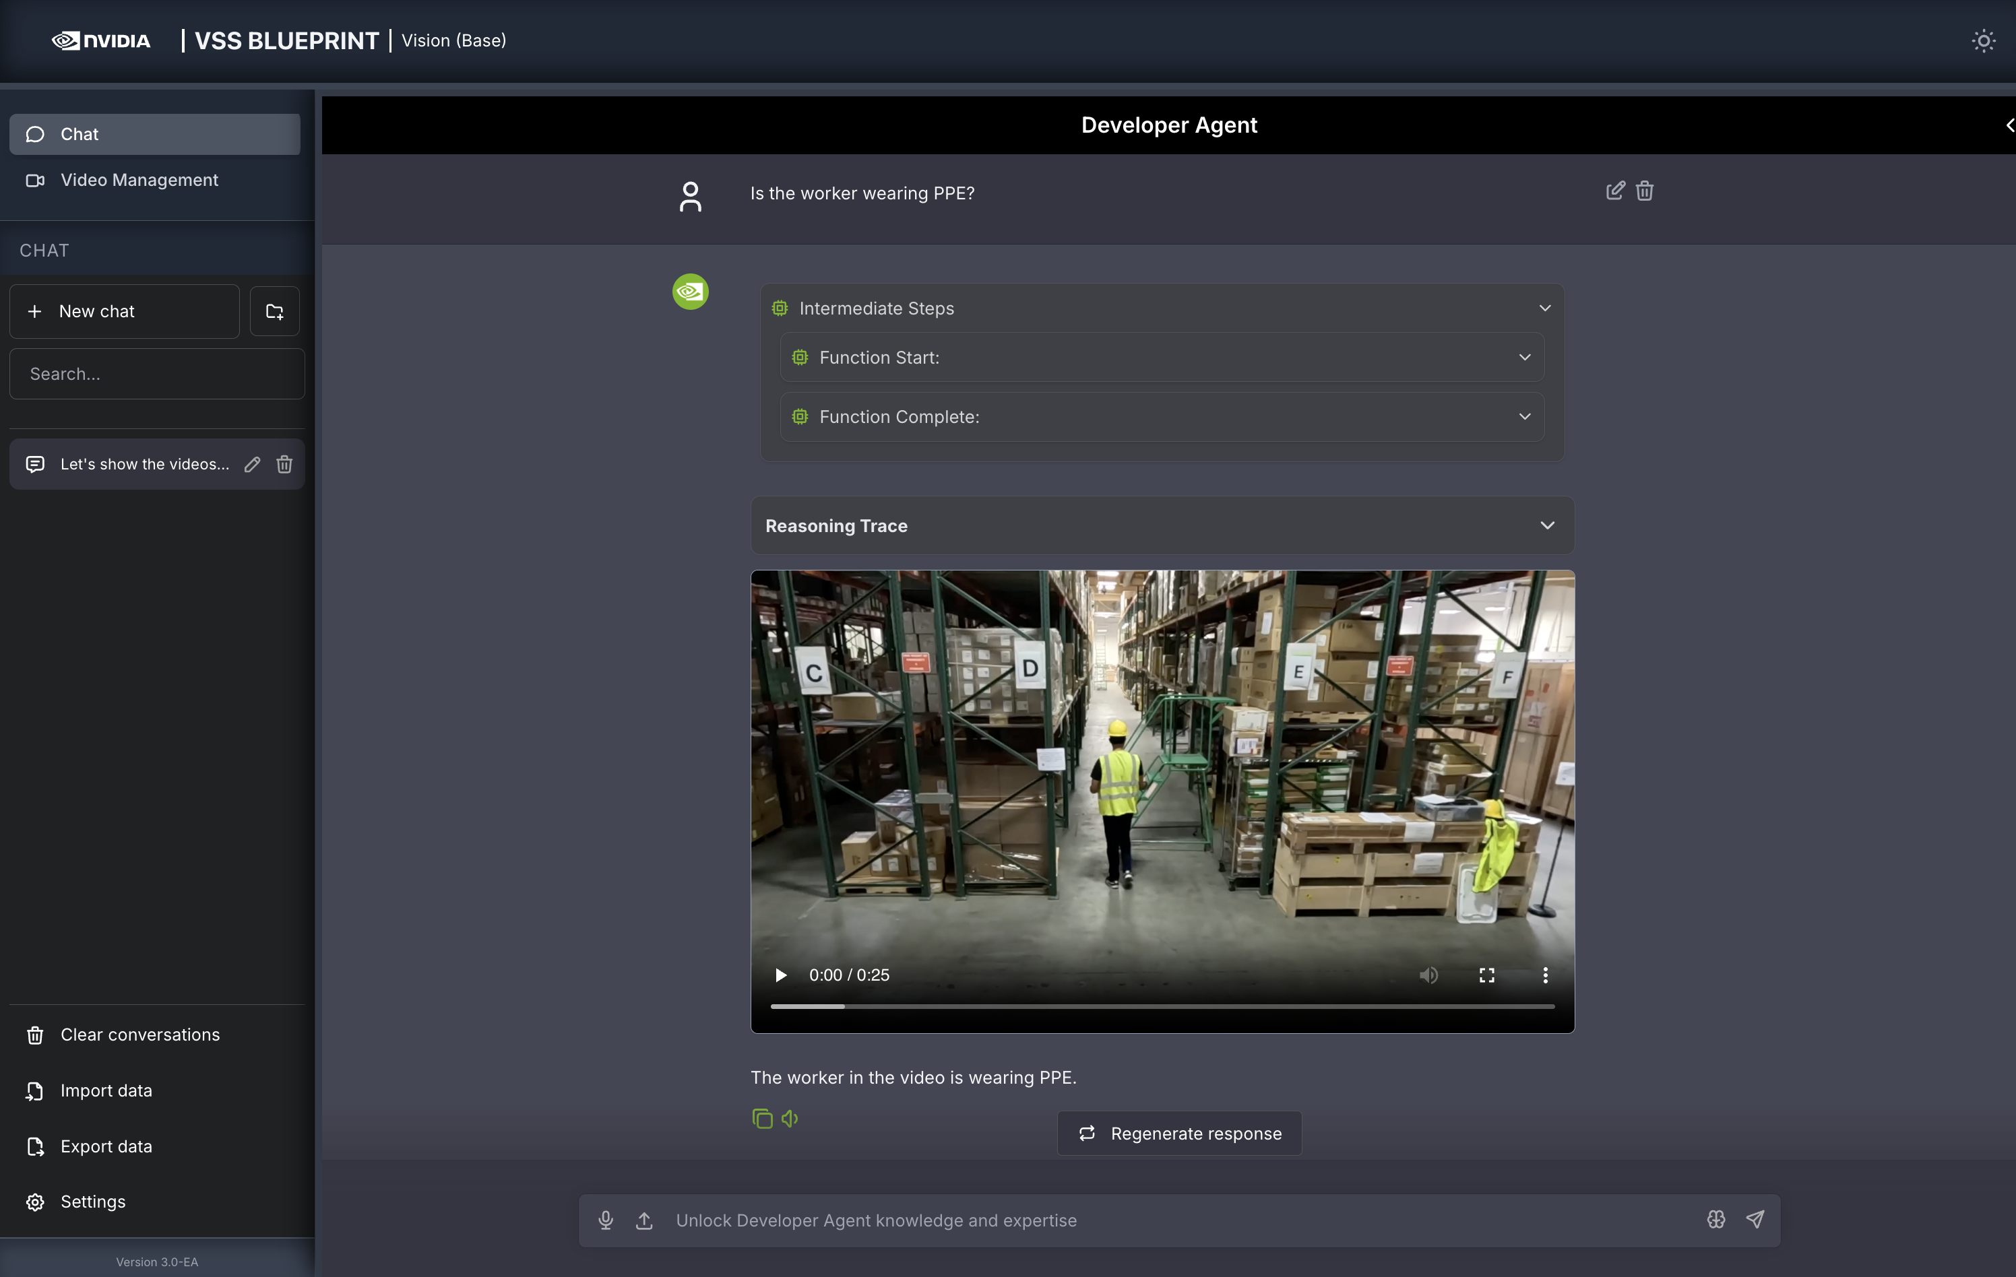This screenshot has width=2016, height=1277.
Task: Click new folder icon next to New chat
Action: (275, 311)
